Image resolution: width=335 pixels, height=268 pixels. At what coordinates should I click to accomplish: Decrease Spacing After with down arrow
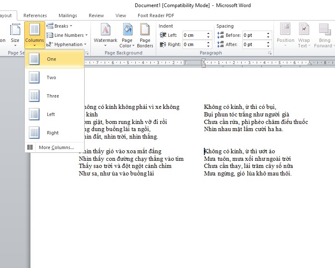268,46
